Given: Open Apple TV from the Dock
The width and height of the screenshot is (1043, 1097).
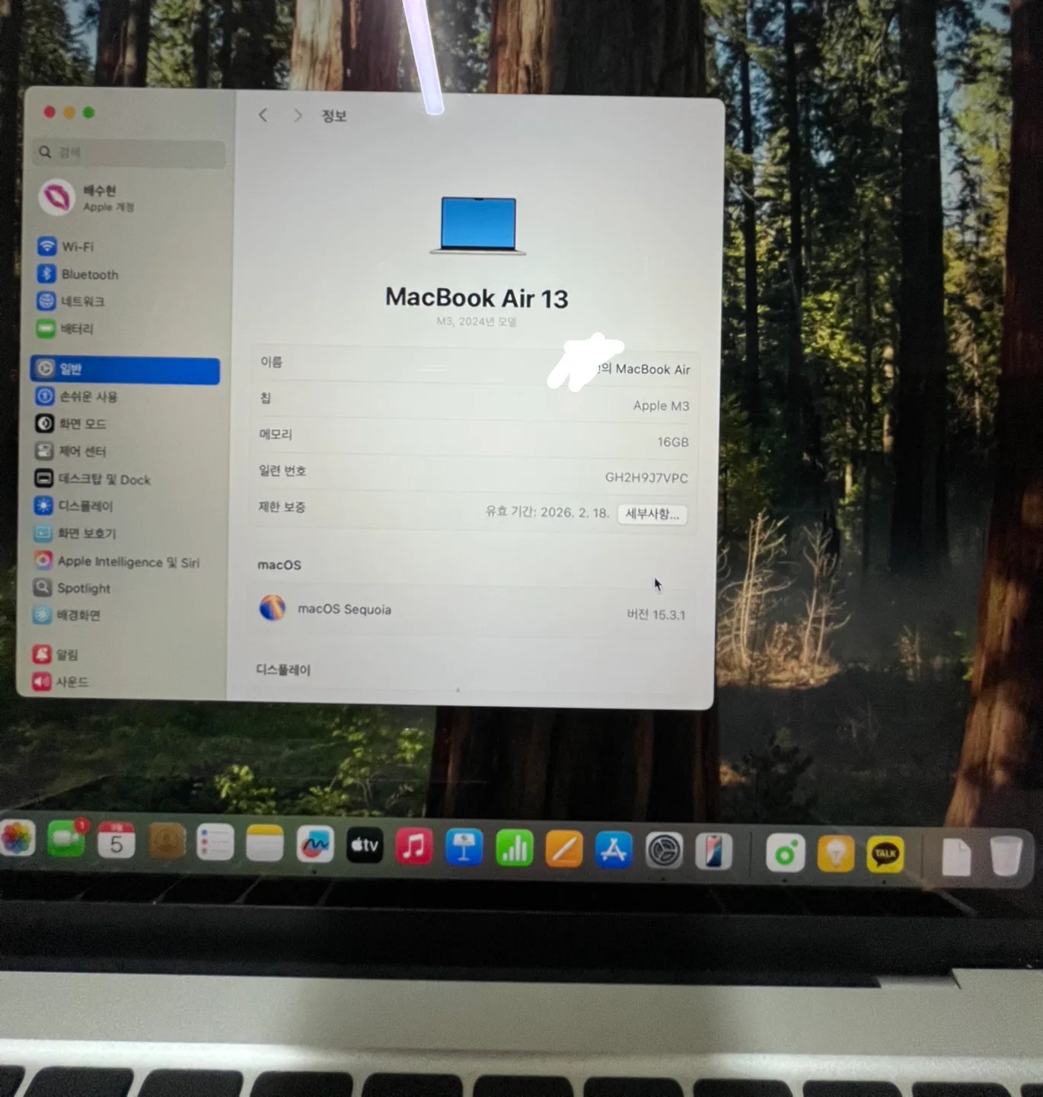Looking at the screenshot, I should tap(365, 846).
